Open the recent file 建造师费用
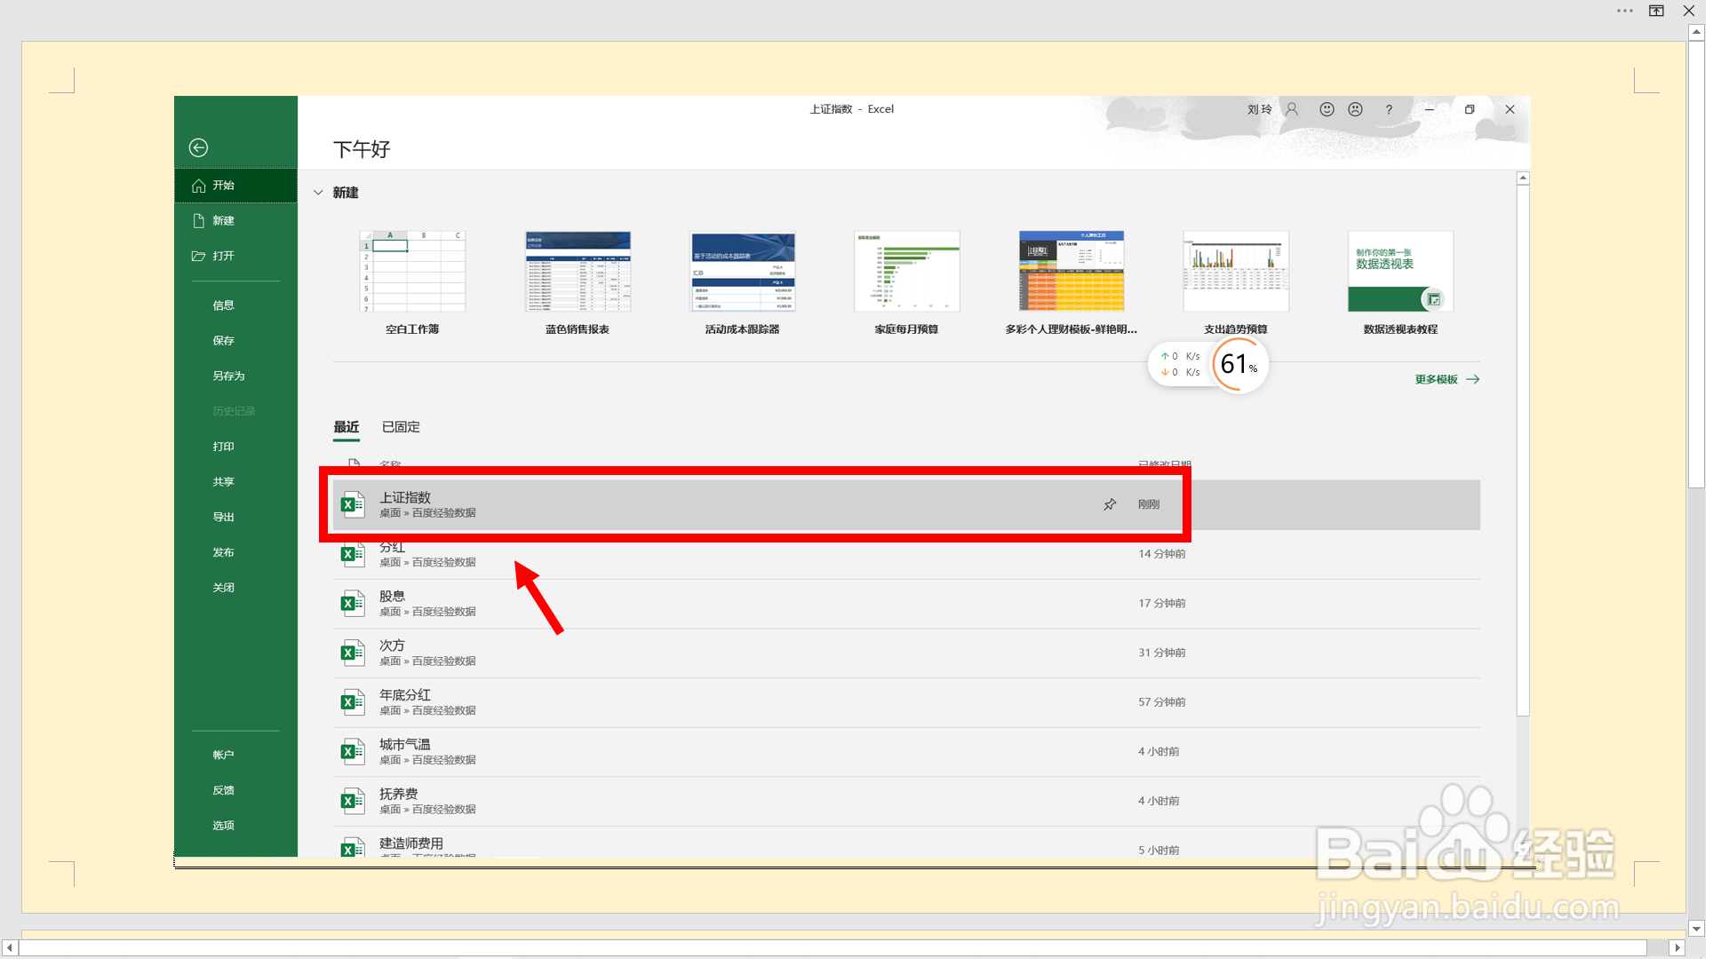Screen dimensions: 1713x966 (x=910, y=847)
